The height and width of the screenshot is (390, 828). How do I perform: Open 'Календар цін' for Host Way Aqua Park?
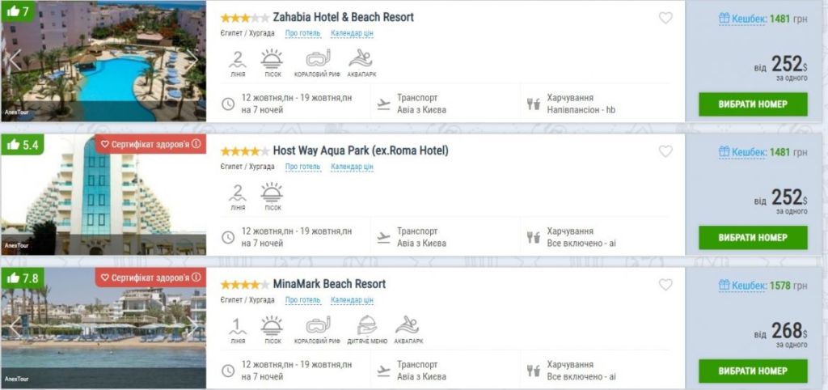(352, 167)
